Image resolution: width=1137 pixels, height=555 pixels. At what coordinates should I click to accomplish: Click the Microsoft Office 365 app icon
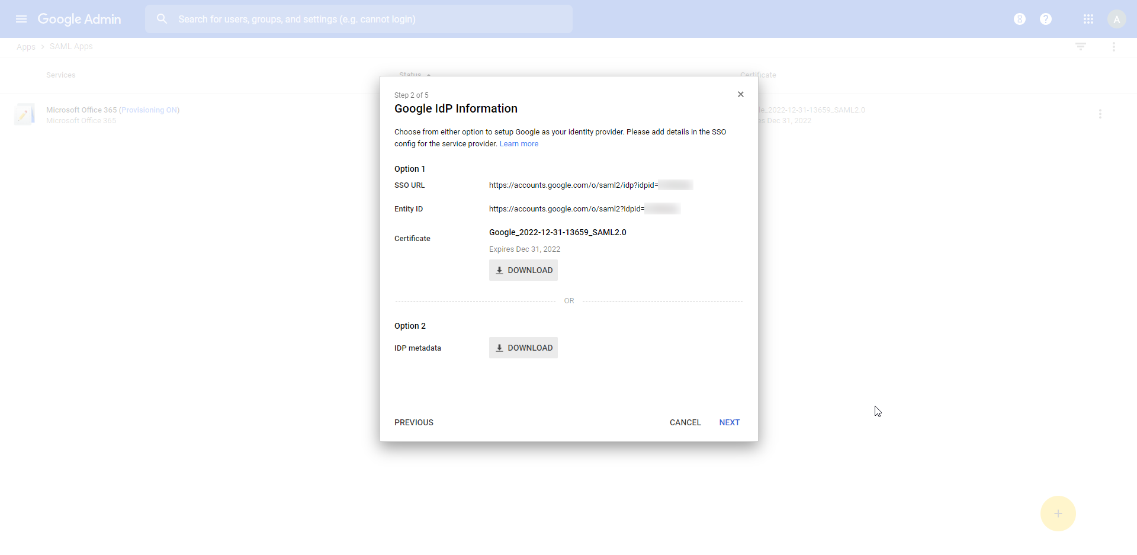coord(24,114)
